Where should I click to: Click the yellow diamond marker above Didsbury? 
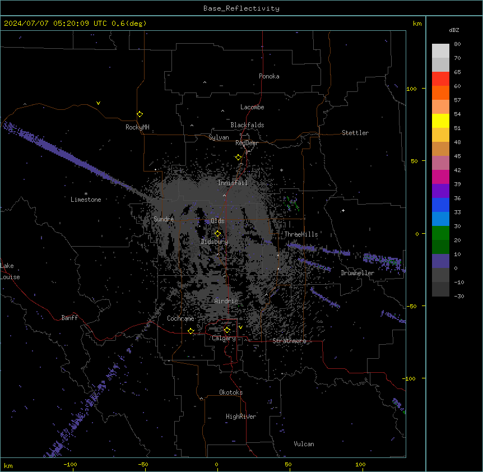click(217, 234)
